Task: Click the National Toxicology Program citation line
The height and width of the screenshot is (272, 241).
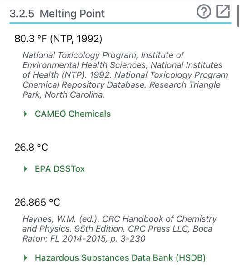Action: tap(103, 55)
